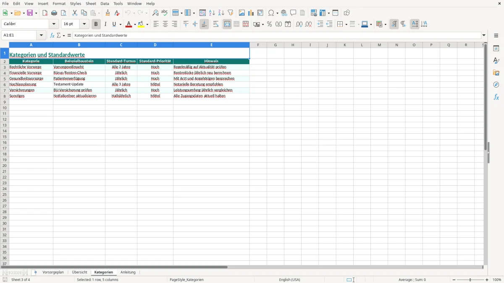Click the AutoFilter funnel icon
Image resolution: width=504 pixels, height=283 pixels.
231,13
